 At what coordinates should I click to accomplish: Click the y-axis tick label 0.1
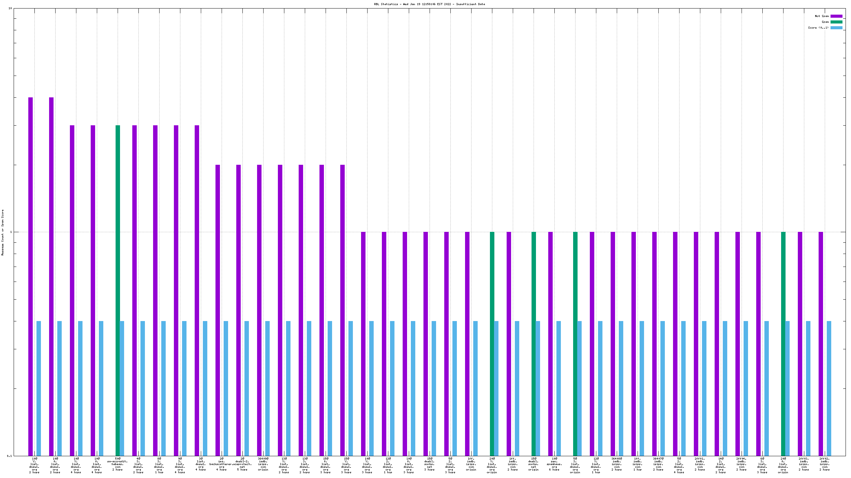(x=9, y=456)
